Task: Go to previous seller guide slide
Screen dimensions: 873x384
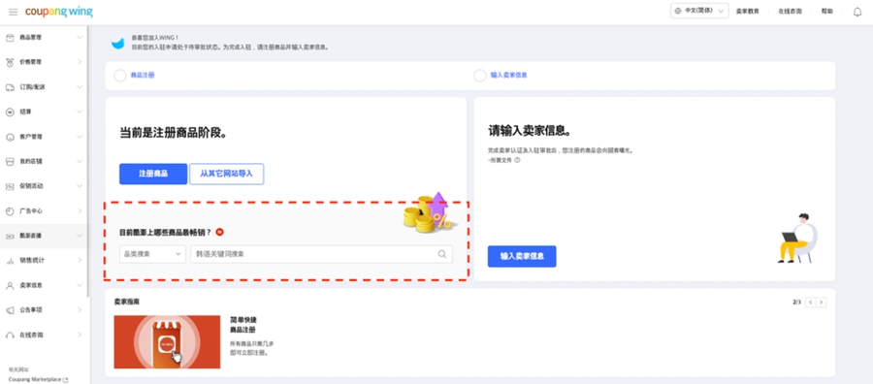Action: (811, 303)
